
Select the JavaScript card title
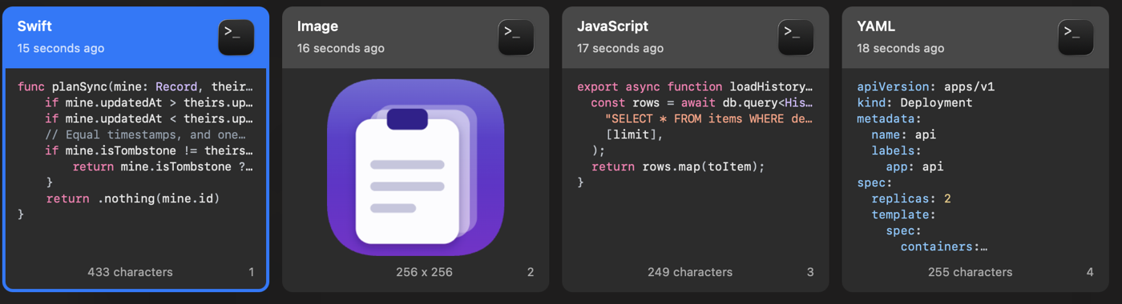pyautogui.click(x=612, y=26)
